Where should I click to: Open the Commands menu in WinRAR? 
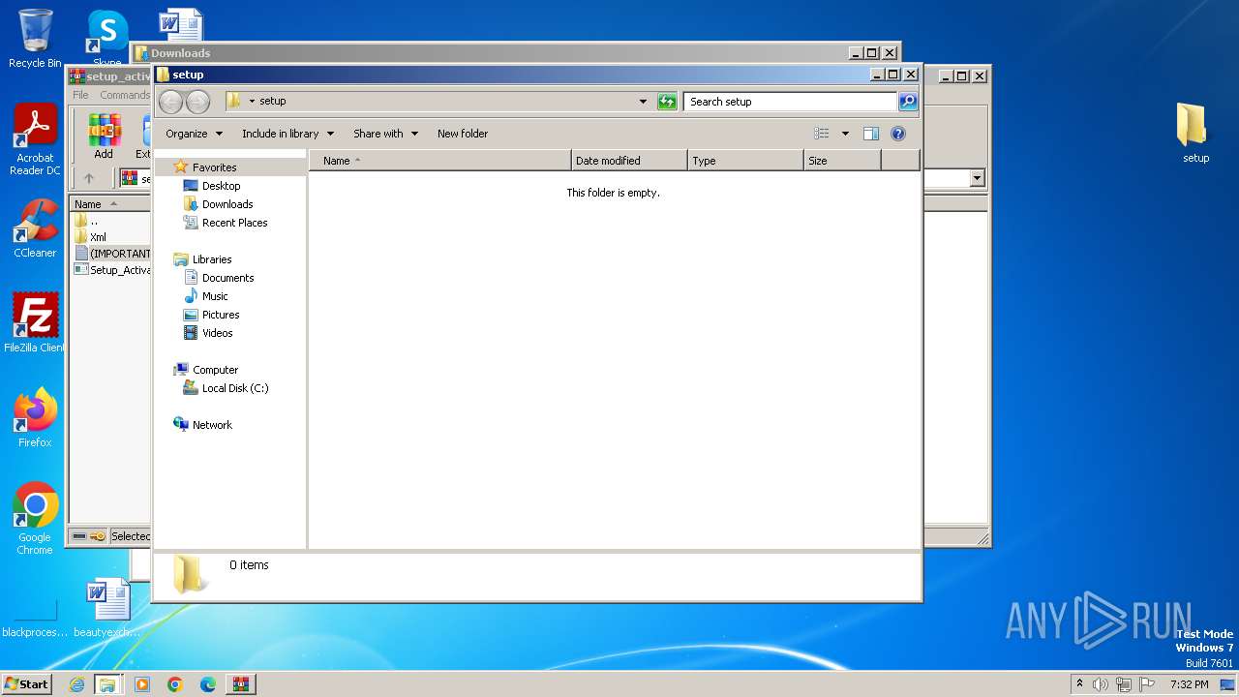(125, 95)
